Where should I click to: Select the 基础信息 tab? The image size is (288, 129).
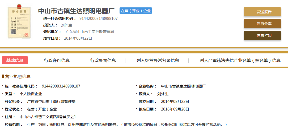pos(15,60)
